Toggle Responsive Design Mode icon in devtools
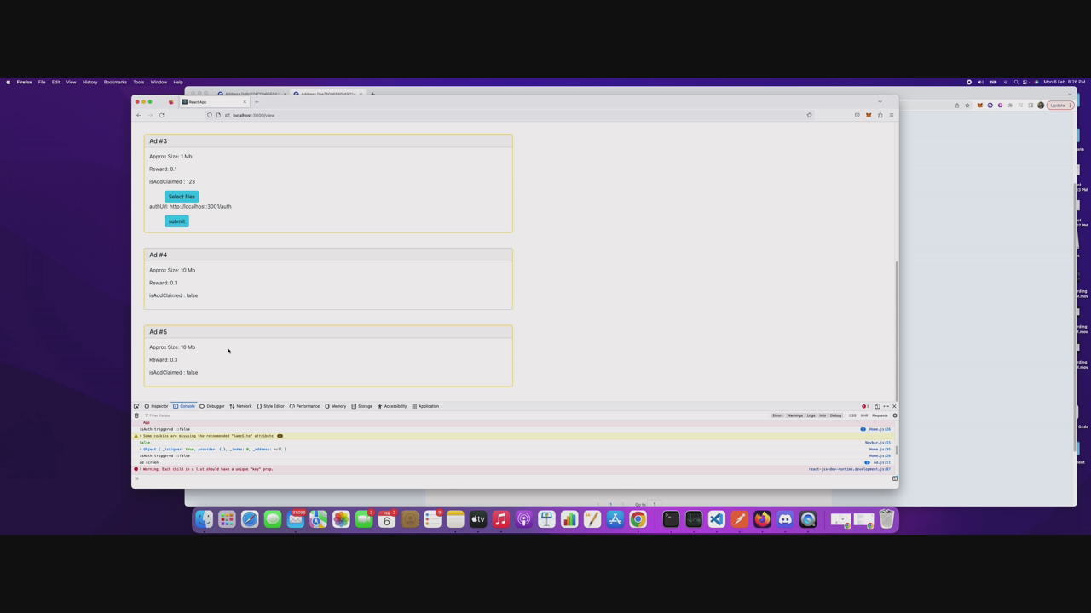 [878, 406]
